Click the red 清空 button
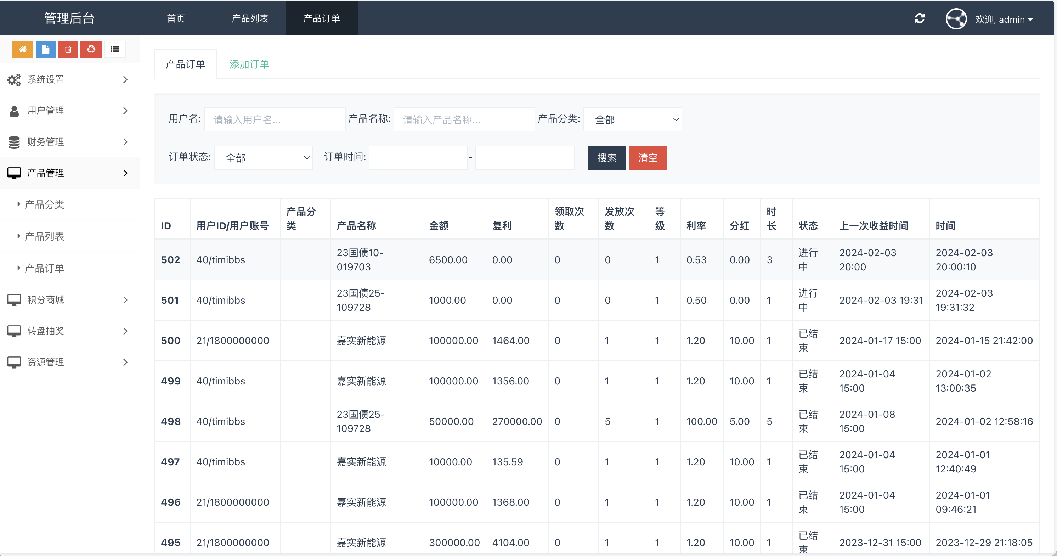 coord(647,158)
